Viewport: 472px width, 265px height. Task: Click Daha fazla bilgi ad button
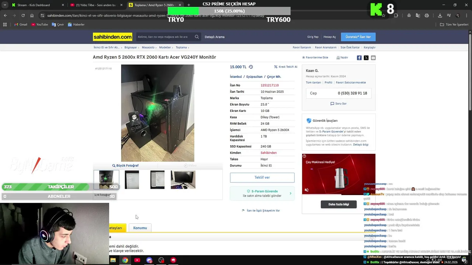(x=339, y=204)
